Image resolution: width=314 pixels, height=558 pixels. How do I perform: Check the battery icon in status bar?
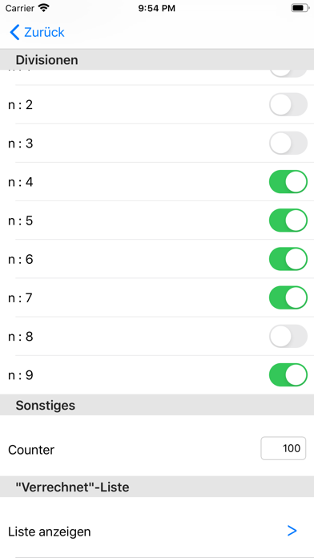[300, 8]
